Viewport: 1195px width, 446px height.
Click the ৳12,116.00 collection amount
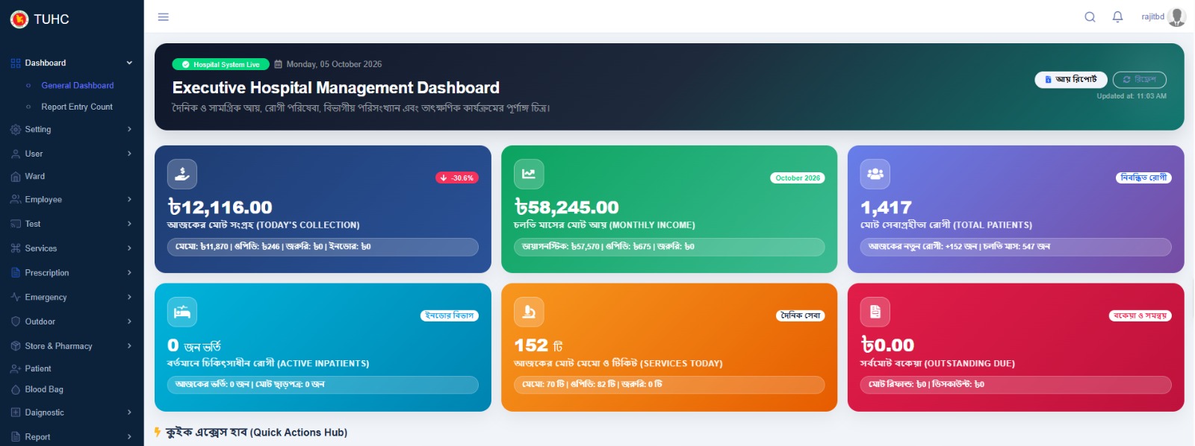(220, 207)
